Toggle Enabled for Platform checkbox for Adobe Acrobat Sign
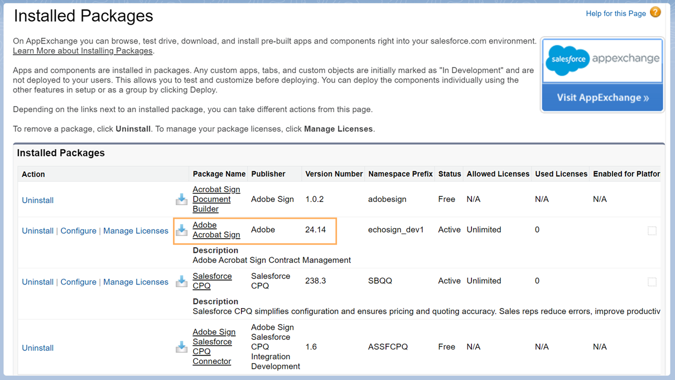675x380 pixels. [x=652, y=230]
